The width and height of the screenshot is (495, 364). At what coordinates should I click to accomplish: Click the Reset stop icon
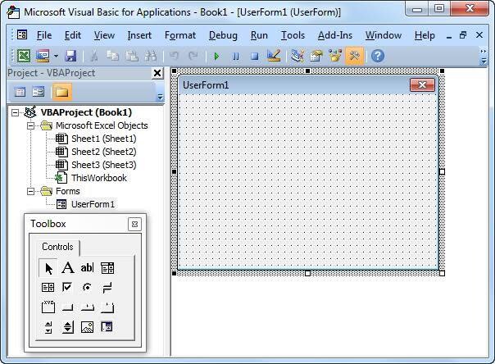click(254, 57)
